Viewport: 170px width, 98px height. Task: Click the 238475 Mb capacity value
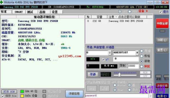(68, 32)
